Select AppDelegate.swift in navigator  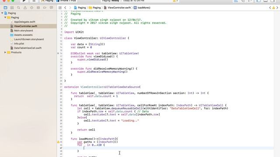[x=24, y=22]
